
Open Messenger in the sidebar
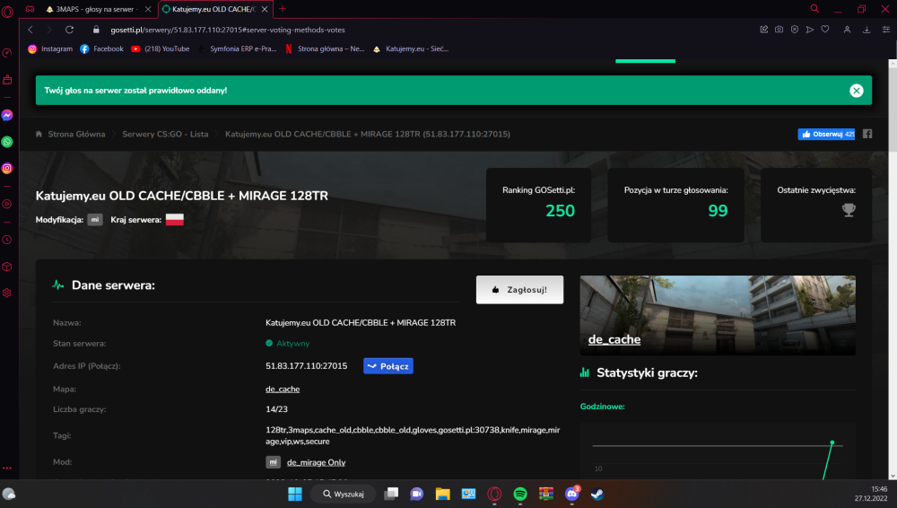[7, 115]
